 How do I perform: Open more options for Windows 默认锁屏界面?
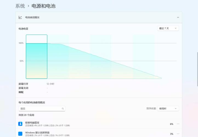(178, 134)
